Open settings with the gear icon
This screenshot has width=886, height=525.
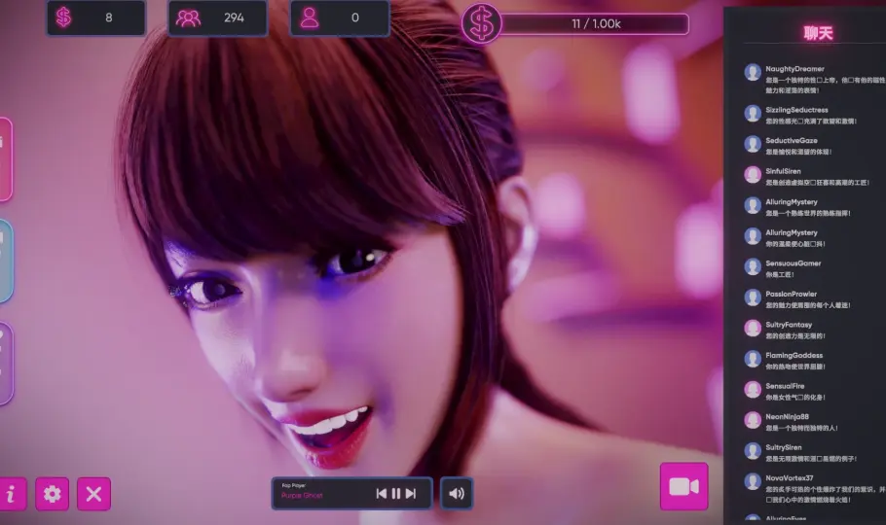(53, 494)
